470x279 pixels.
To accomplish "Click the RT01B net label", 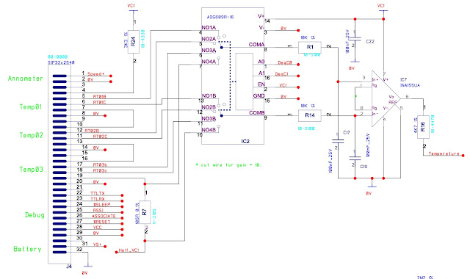I will click(x=100, y=97).
